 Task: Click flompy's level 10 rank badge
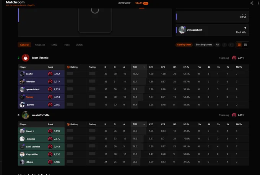50,97
